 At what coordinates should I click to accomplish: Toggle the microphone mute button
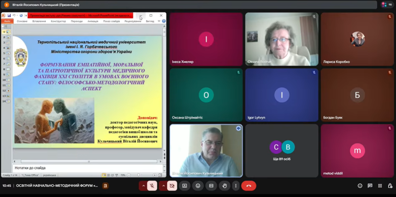click(152, 186)
